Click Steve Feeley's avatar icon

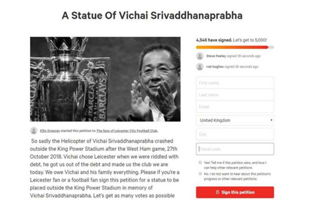pos(200,56)
